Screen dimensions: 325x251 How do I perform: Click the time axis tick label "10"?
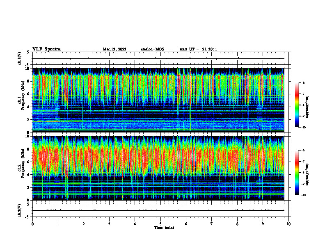288,224
